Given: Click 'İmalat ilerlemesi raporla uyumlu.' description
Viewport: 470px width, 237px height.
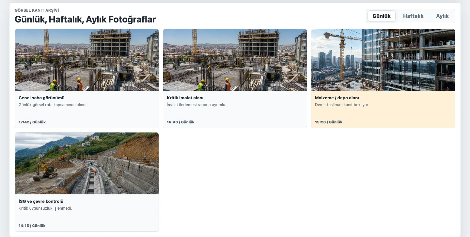Looking at the screenshot, I should pyautogui.click(x=196, y=105).
